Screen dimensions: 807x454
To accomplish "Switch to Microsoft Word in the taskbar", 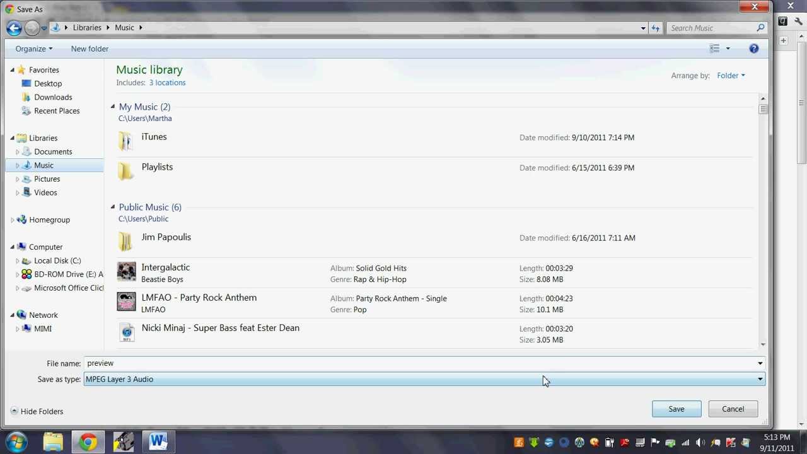I will click(158, 442).
